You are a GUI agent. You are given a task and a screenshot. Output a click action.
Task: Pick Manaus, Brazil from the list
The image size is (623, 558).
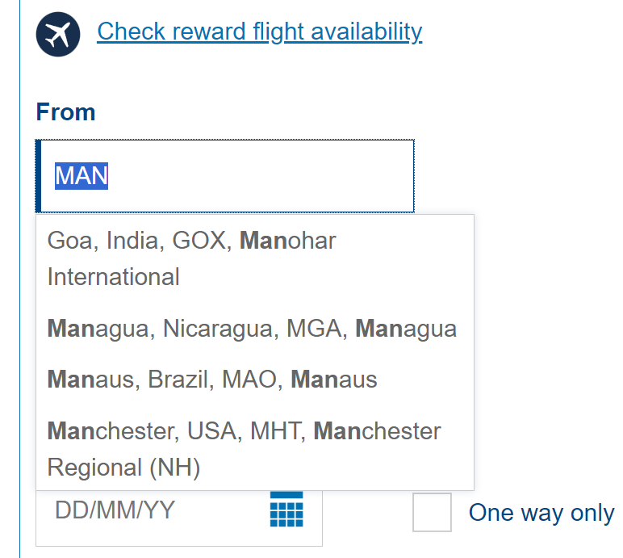[x=211, y=380]
